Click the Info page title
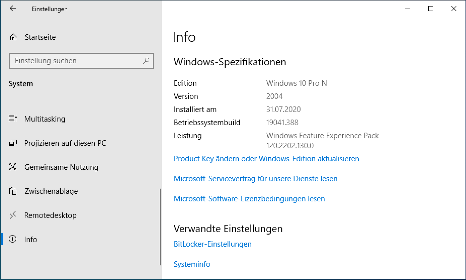The height and width of the screenshot is (280, 466). [184, 37]
